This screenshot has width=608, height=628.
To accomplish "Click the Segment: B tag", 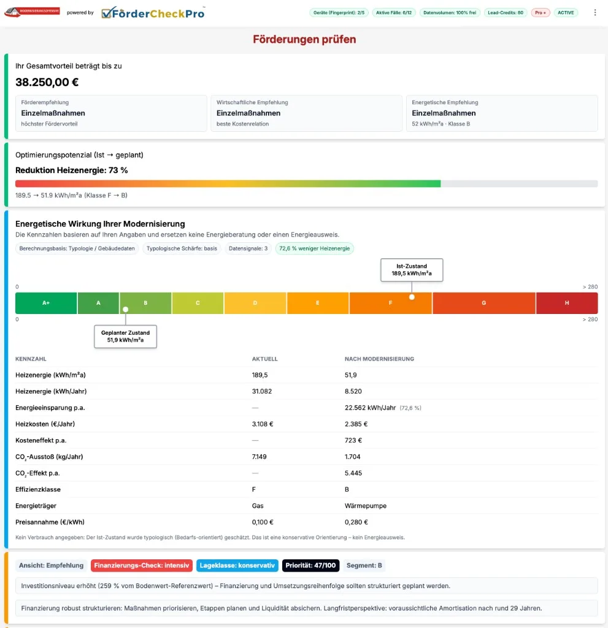I will [364, 565].
